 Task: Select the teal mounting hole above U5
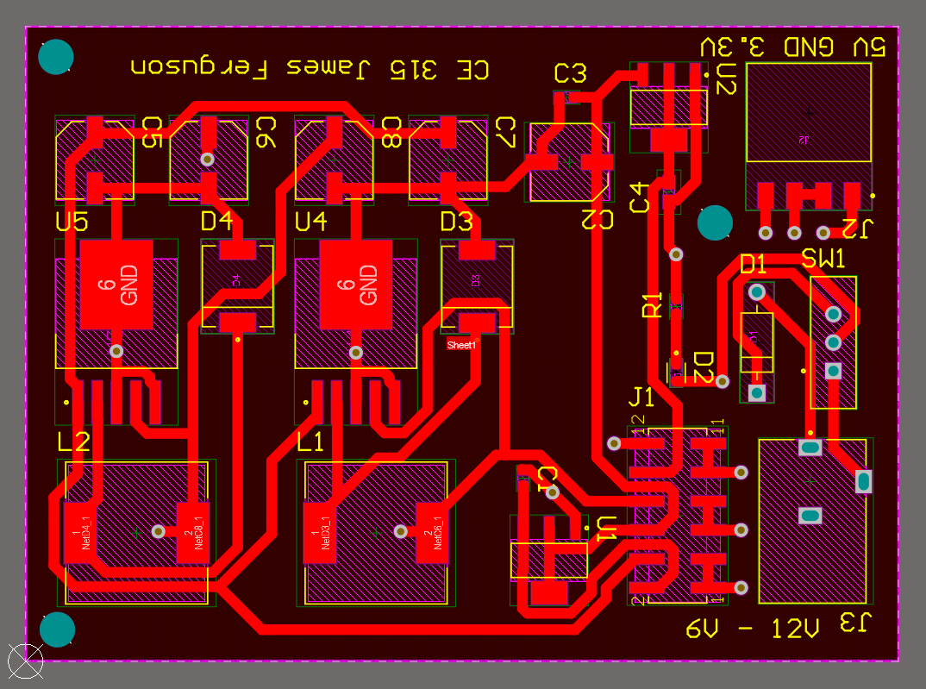(x=55, y=57)
